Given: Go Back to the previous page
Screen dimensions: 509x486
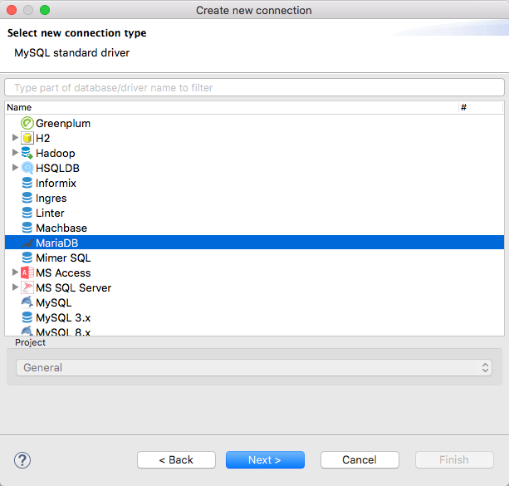Looking at the screenshot, I should pyautogui.click(x=176, y=460).
